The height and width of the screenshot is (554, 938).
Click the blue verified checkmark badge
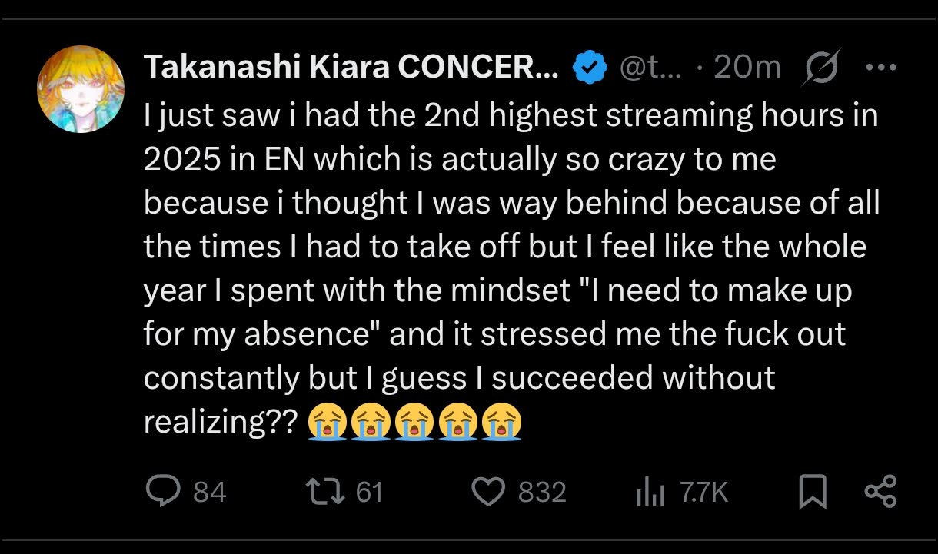coord(590,68)
